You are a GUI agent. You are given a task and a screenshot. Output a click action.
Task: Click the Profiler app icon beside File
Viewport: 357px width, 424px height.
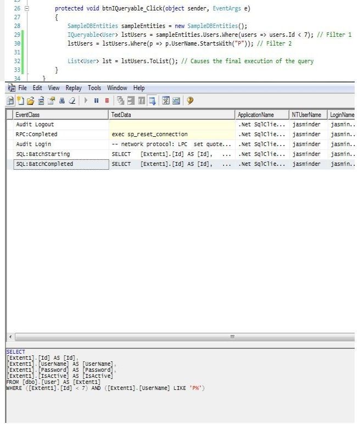click(12, 88)
